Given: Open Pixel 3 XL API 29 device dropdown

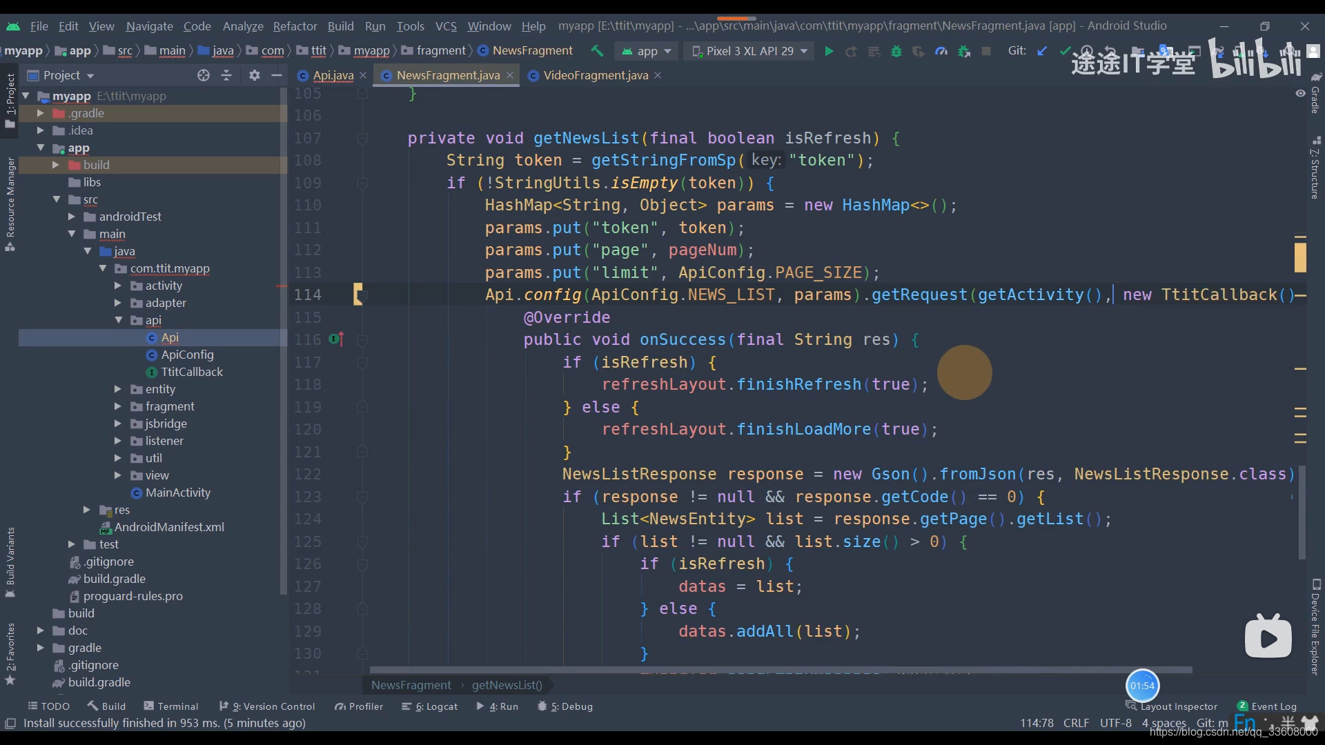Looking at the screenshot, I should 749,51.
